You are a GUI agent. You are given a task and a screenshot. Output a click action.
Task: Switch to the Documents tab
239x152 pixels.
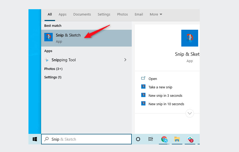tap(82, 14)
